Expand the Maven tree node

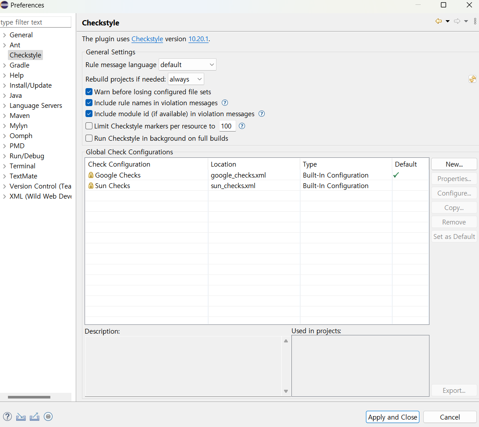click(4, 116)
